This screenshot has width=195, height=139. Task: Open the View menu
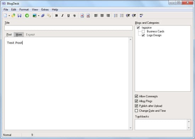35,10
